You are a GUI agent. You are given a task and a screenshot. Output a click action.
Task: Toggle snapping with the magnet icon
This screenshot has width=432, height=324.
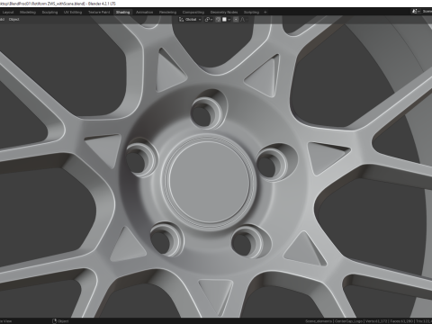coord(218,20)
